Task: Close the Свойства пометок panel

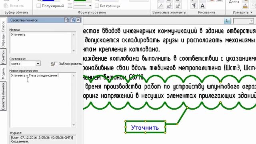Action: click(78, 20)
